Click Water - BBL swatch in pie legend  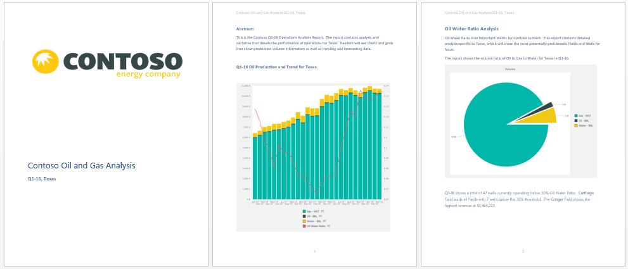(x=576, y=125)
